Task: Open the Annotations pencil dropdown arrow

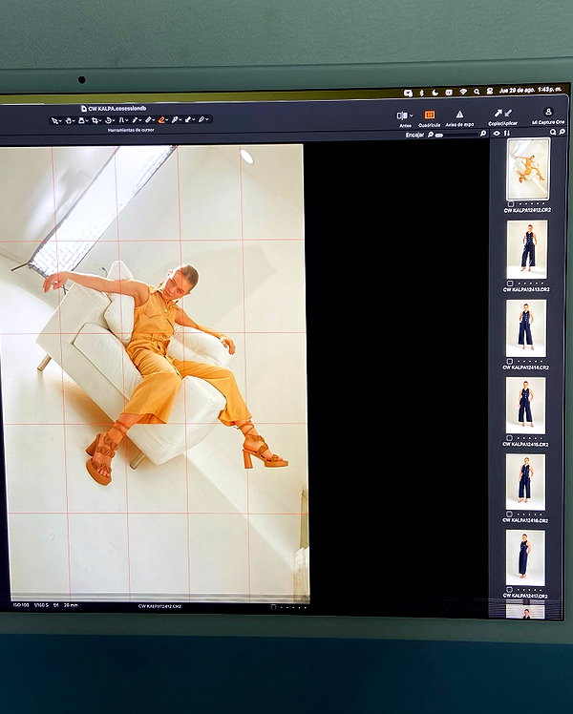Action: (207, 119)
